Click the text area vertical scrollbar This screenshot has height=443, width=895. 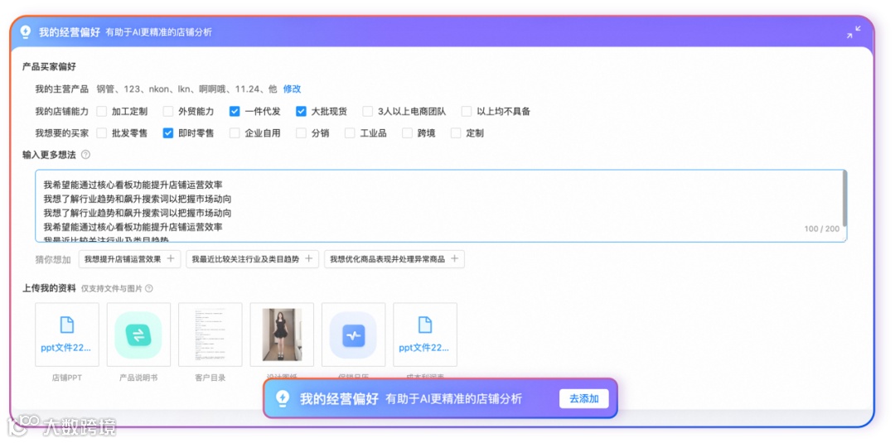point(844,200)
